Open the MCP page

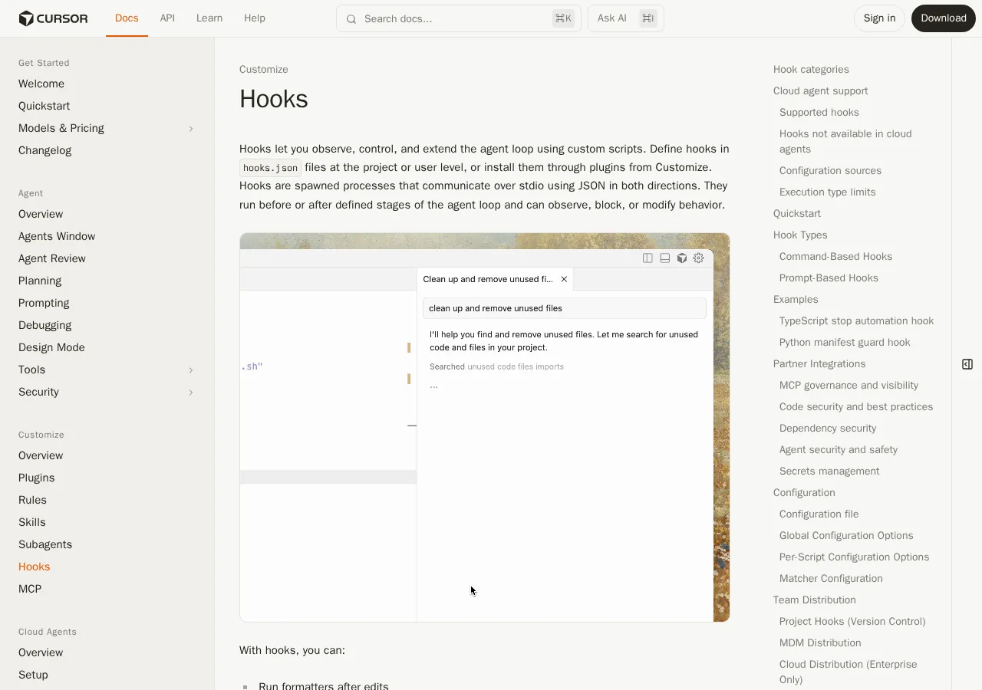(x=30, y=589)
